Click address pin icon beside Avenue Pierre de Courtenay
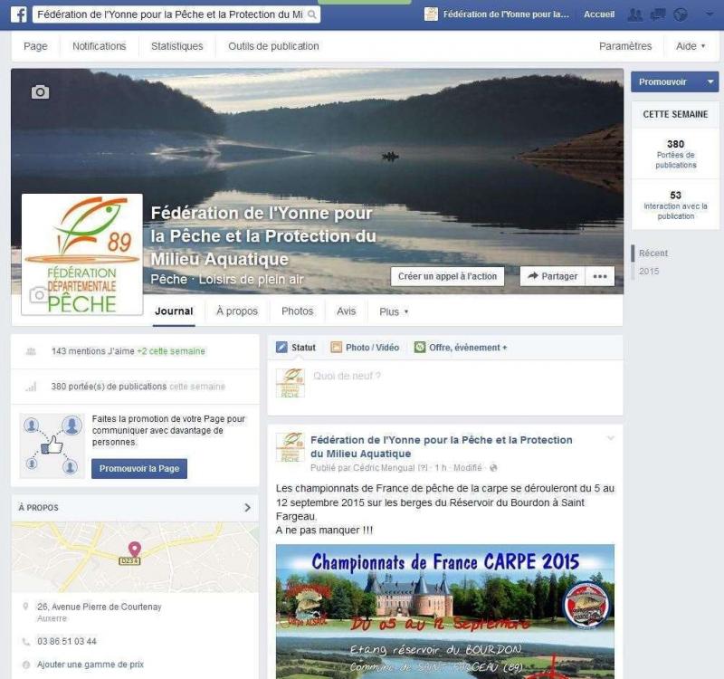This screenshot has width=724, height=679. click(x=26, y=607)
